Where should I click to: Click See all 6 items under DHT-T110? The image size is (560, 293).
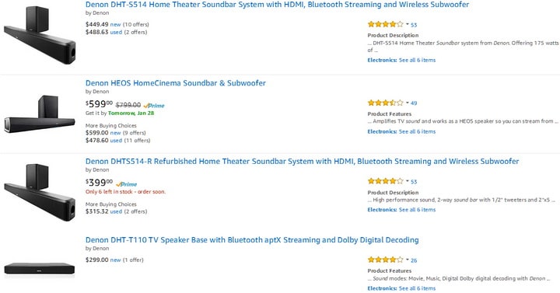pyautogui.click(x=417, y=288)
